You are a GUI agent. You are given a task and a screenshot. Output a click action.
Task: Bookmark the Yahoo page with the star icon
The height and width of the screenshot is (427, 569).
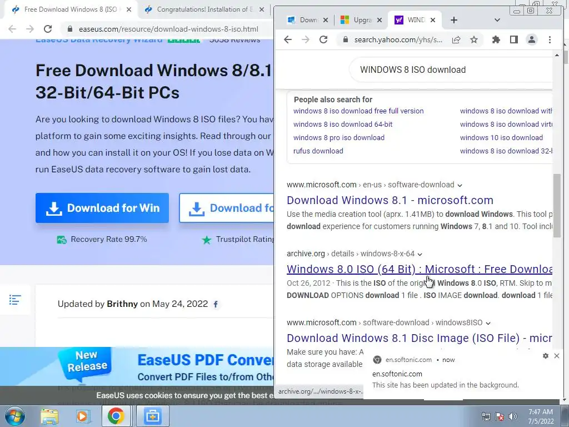coord(474,40)
